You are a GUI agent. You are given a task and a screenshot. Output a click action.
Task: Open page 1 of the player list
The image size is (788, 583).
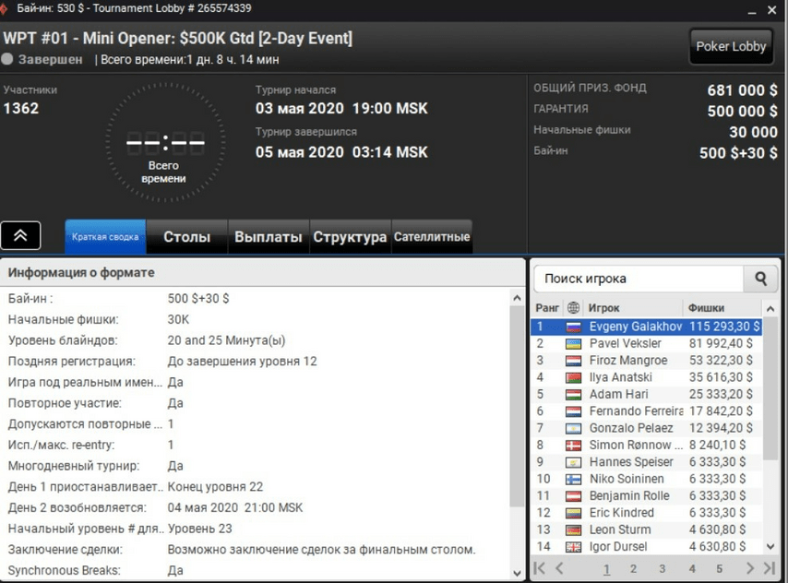[606, 569]
